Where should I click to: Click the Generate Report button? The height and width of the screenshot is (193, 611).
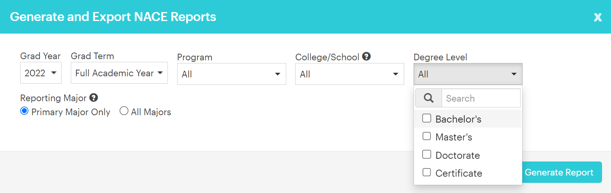559,172
